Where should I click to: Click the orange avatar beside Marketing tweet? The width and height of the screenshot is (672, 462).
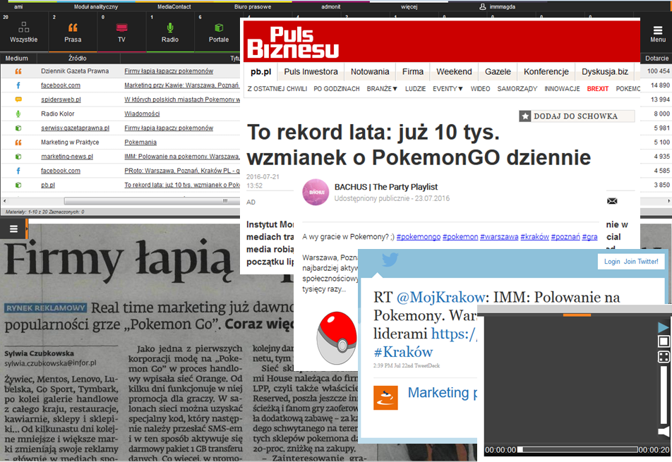click(x=385, y=398)
